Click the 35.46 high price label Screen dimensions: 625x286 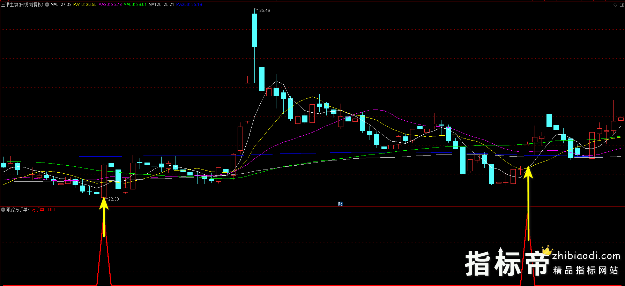coord(265,10)
